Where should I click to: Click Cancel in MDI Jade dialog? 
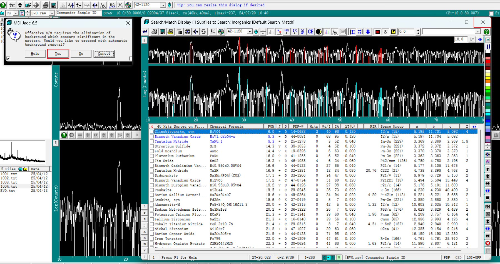tap(104, 54)
